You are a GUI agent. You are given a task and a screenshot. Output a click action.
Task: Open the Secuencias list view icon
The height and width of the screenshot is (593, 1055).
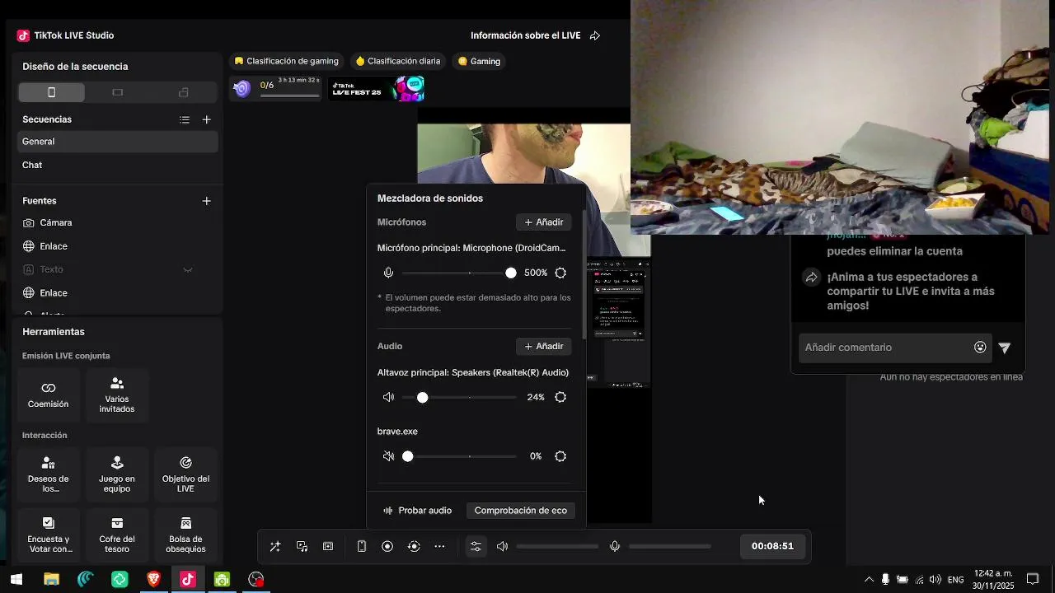coord(185,119)
